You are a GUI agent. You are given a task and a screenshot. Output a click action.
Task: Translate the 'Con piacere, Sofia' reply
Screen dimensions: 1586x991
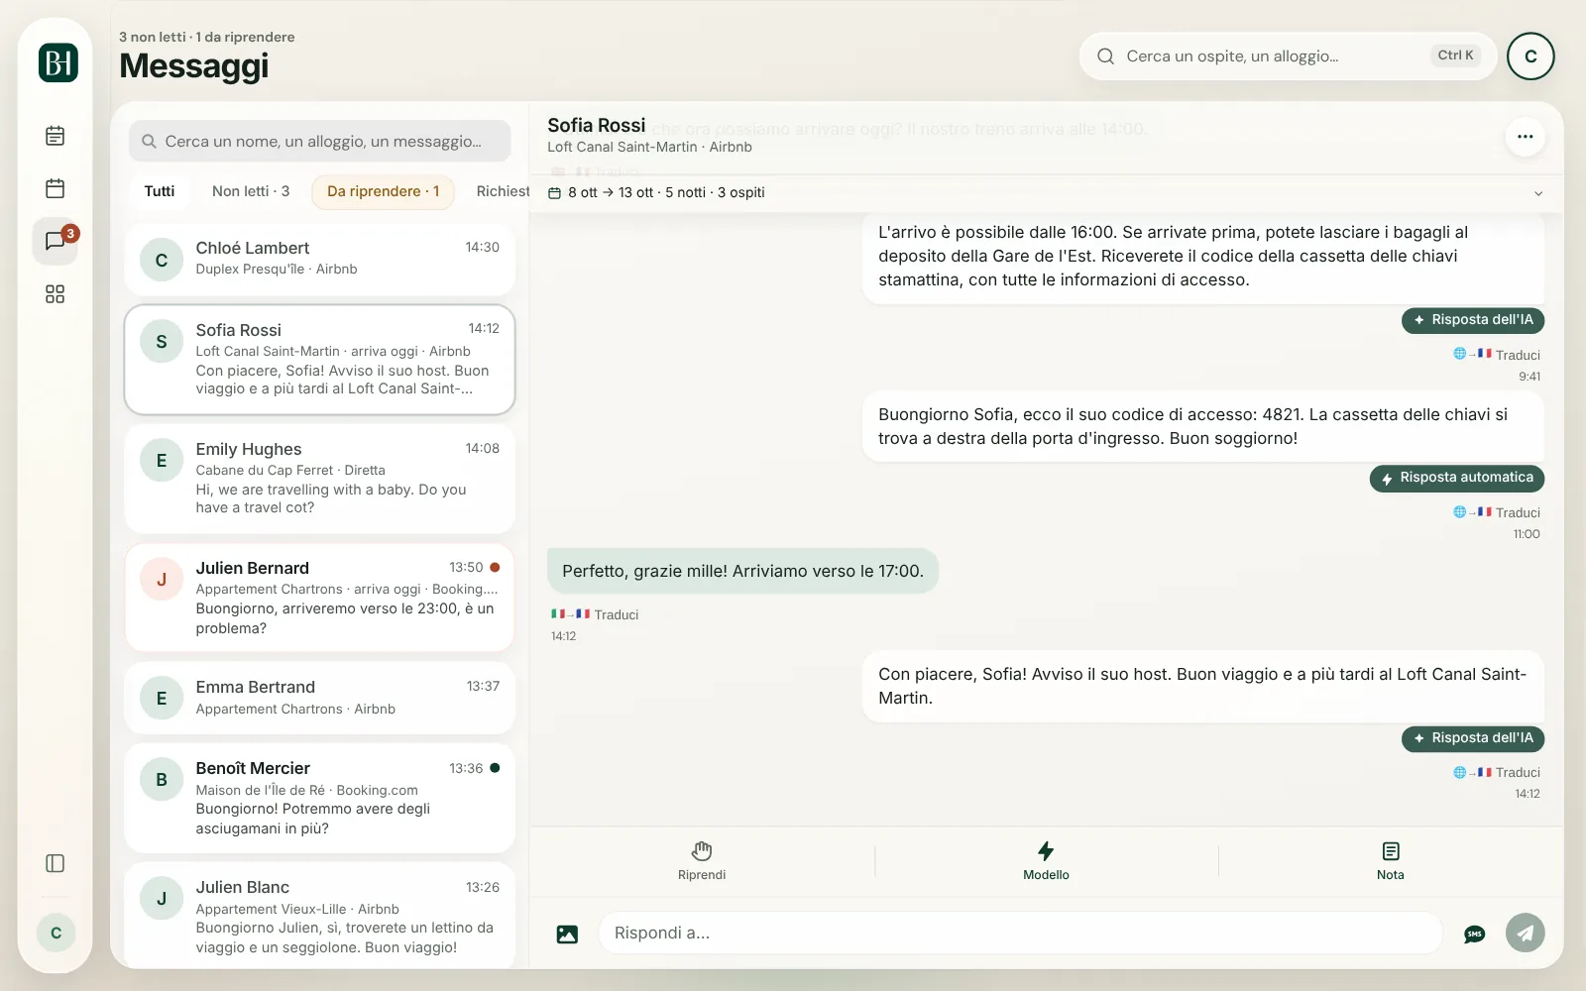1497,772
